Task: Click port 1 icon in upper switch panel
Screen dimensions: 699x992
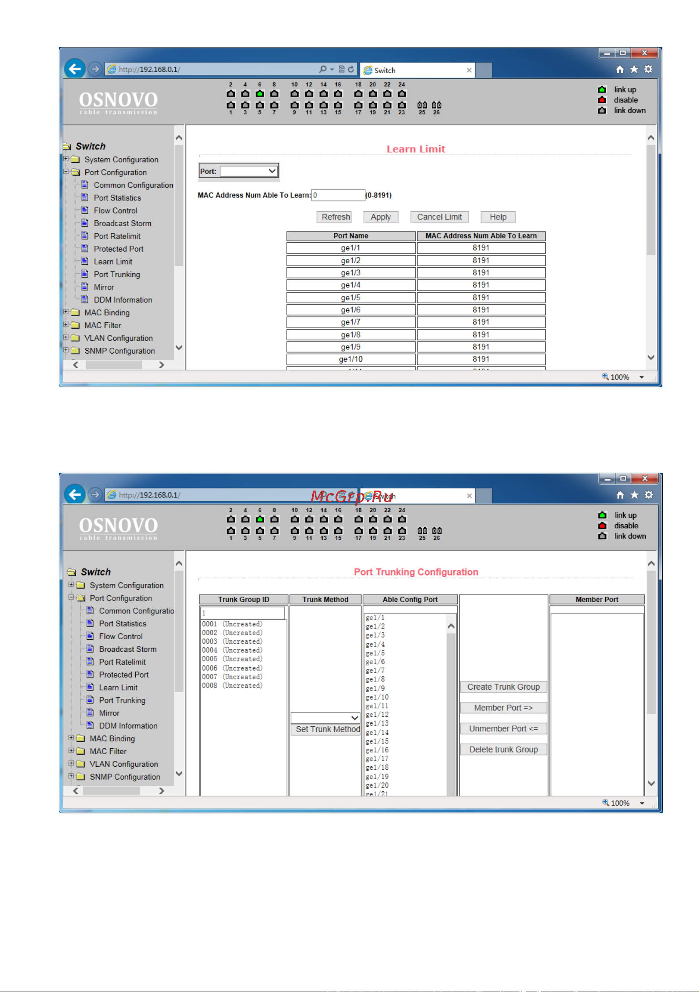Action: (231, 105)
